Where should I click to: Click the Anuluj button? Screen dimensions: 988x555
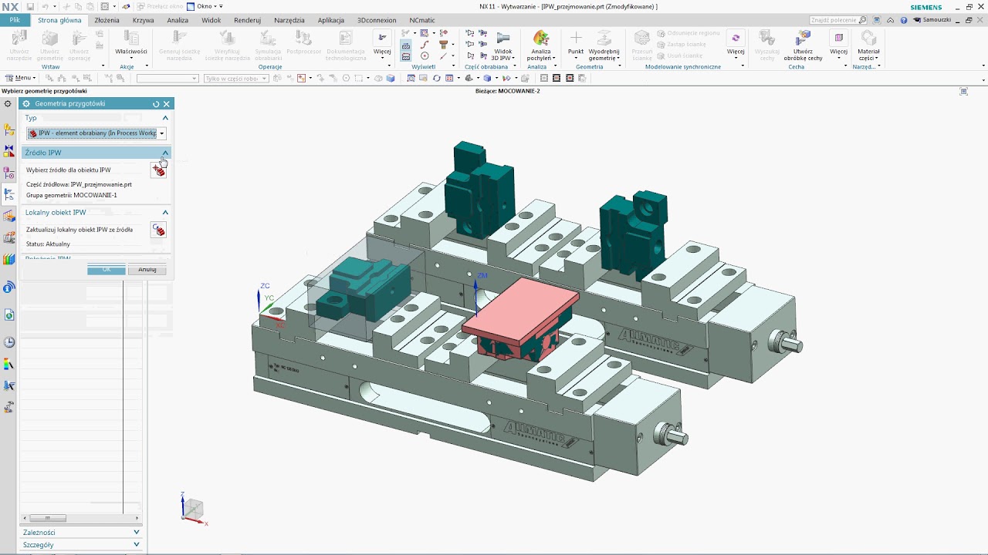147,270
